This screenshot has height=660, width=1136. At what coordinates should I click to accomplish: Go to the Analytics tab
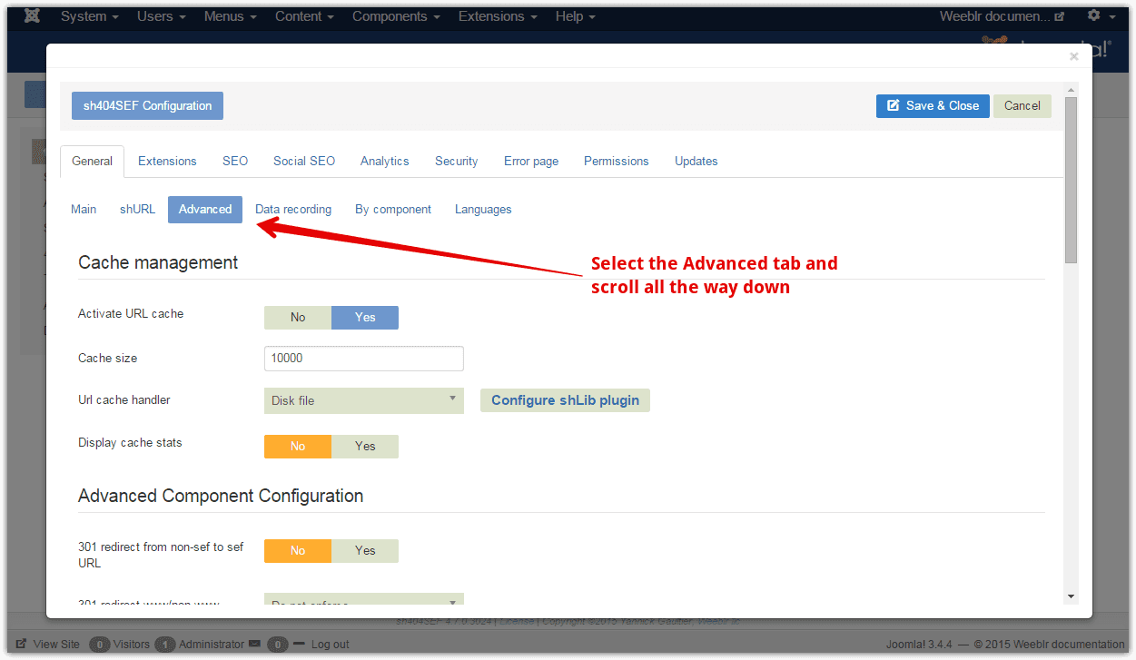(385, 161)
